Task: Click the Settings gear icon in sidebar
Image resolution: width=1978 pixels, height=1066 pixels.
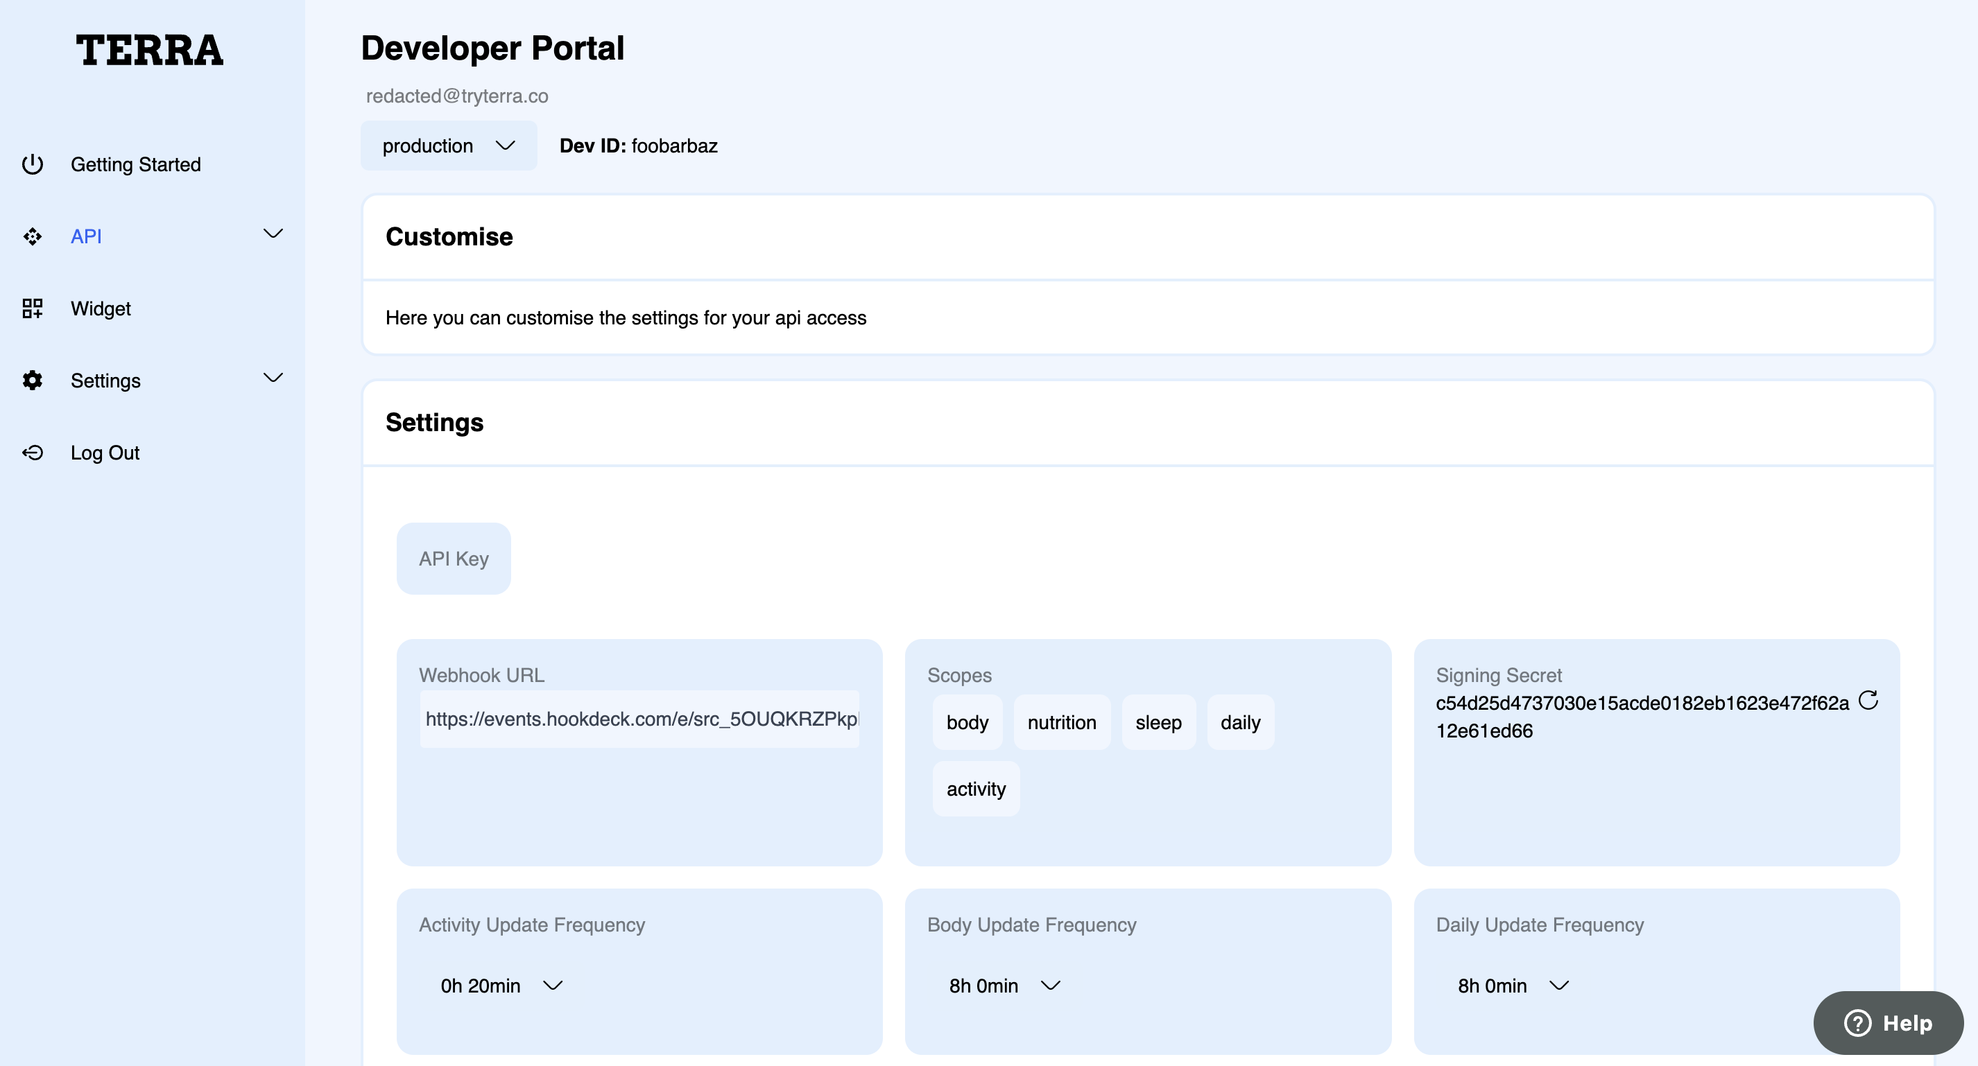Action: point(32,381)
